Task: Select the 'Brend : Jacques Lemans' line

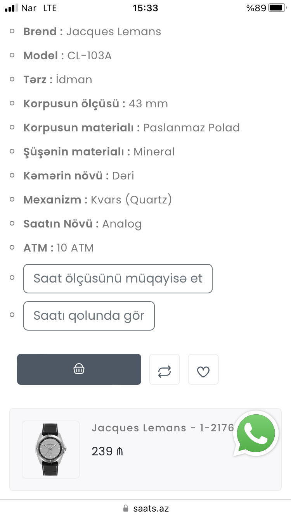Action: [92, 32]
